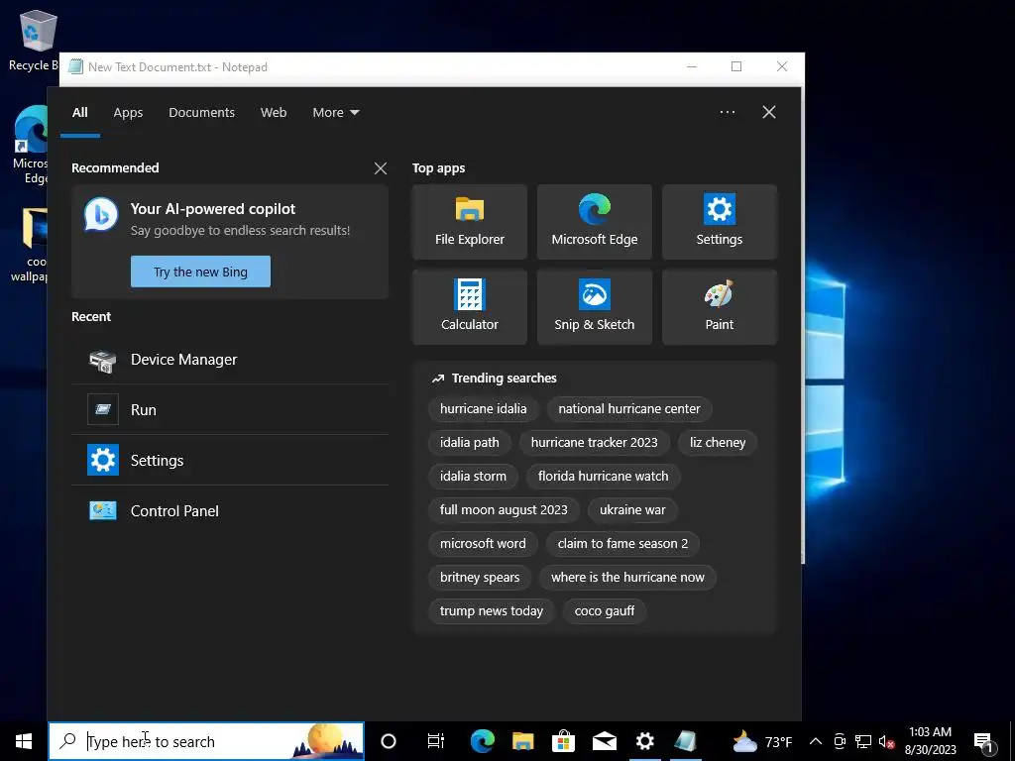Viewport: 1015px width, 761px height.
Task: Expand the More filter dropdown
Action: (x=335, y=113)
